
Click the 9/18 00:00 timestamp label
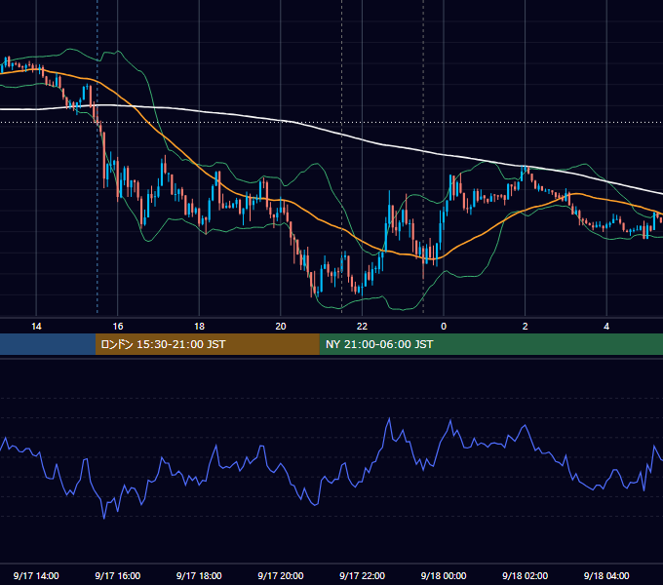[x=444, y=575]
